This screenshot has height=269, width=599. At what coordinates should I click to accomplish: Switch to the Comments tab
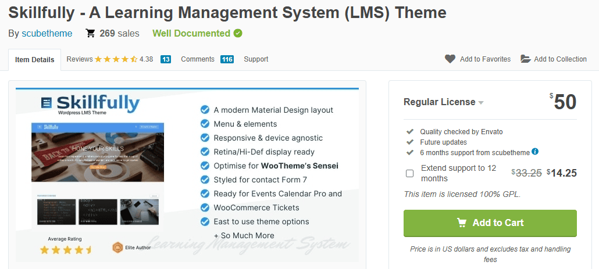(198, 59)
